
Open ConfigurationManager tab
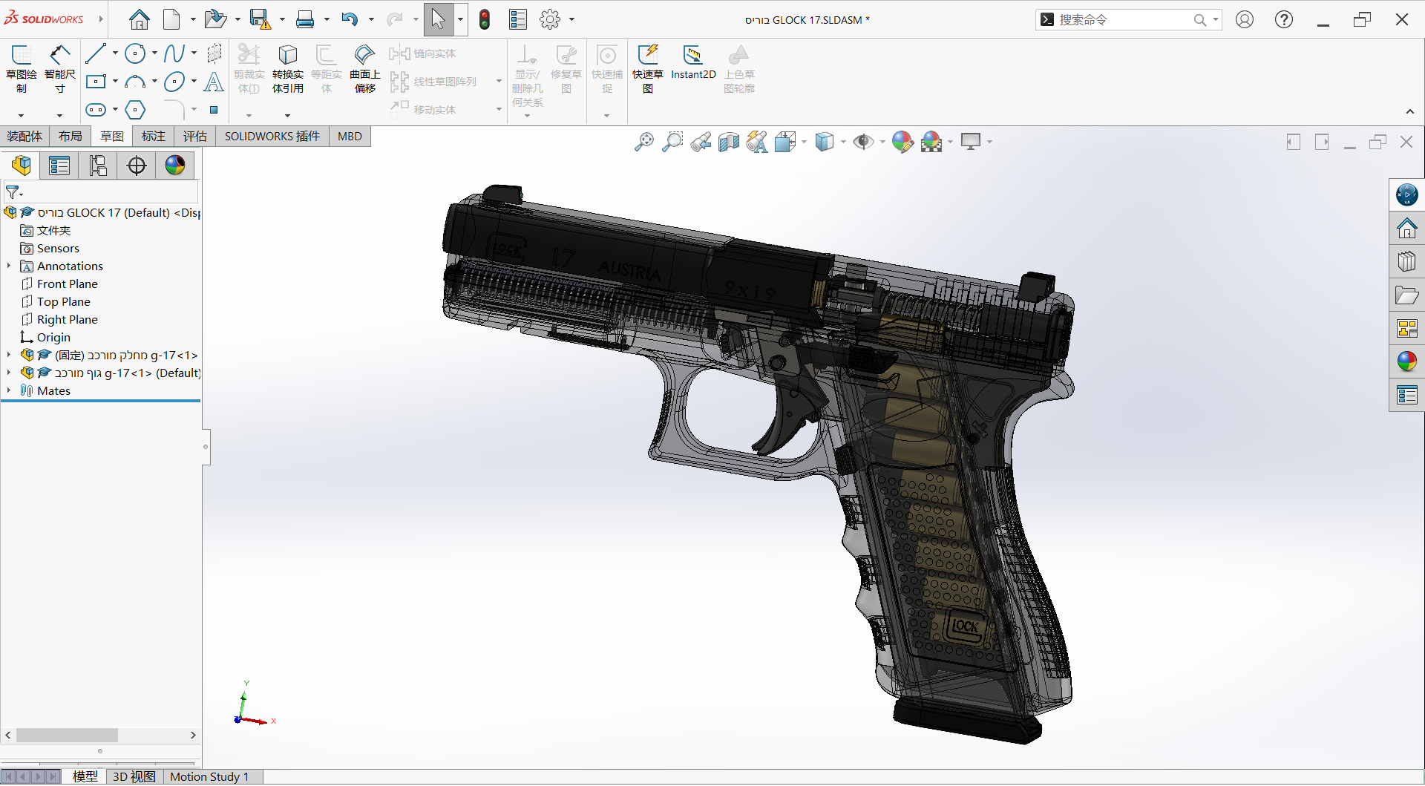pos(98,166)
